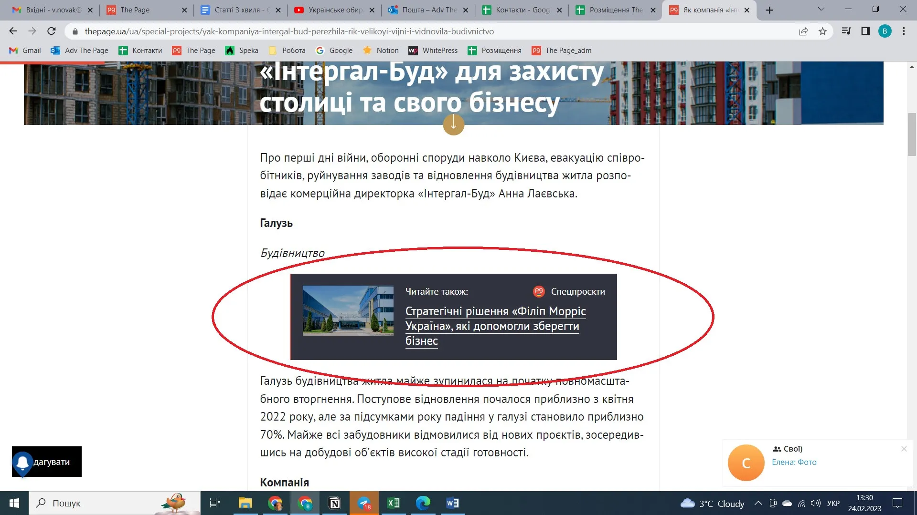Click the page vertical scrollbar thumb
917x515 pixels.
tap(912, 134)
